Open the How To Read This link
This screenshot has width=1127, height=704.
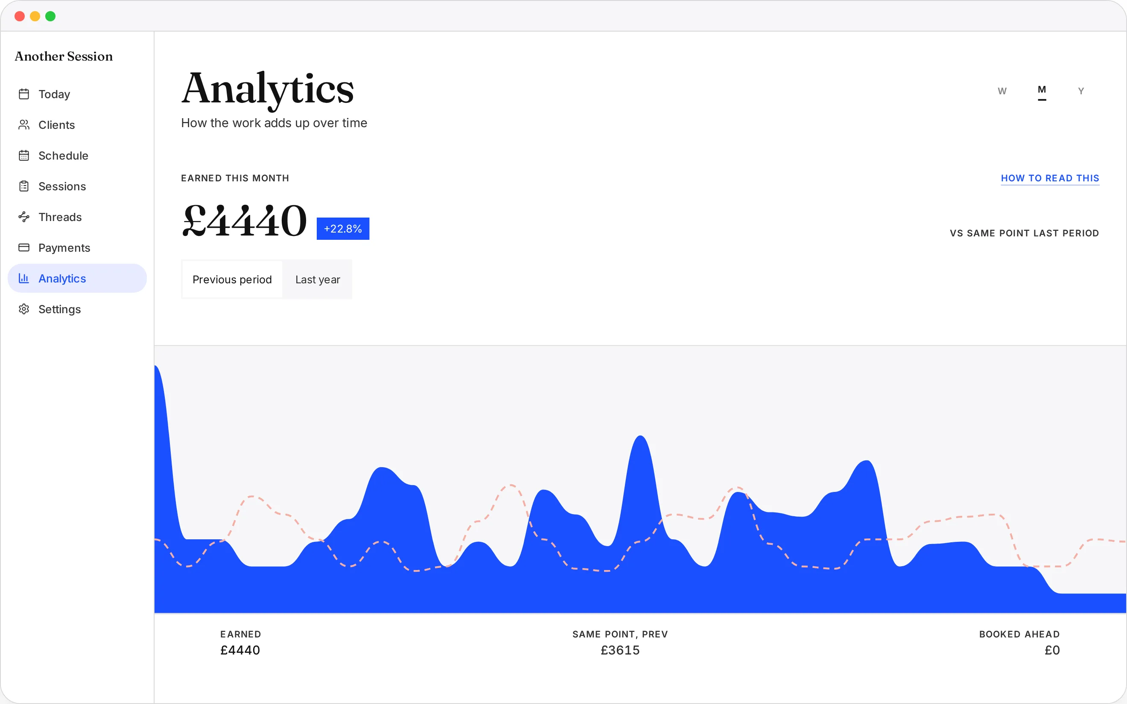[x=1050, y=178]
